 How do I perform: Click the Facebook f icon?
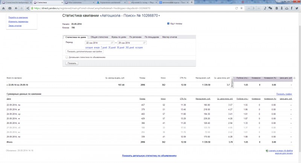point(292,8)
